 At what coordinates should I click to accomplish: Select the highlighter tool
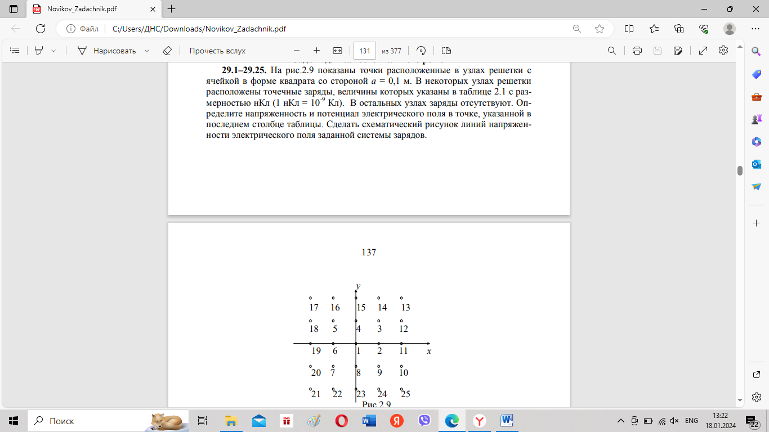39,51
